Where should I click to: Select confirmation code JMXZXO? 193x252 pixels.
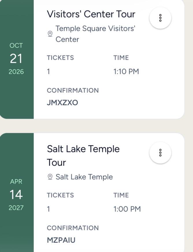[62, 103]
